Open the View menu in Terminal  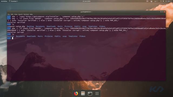tap(16, 14)
